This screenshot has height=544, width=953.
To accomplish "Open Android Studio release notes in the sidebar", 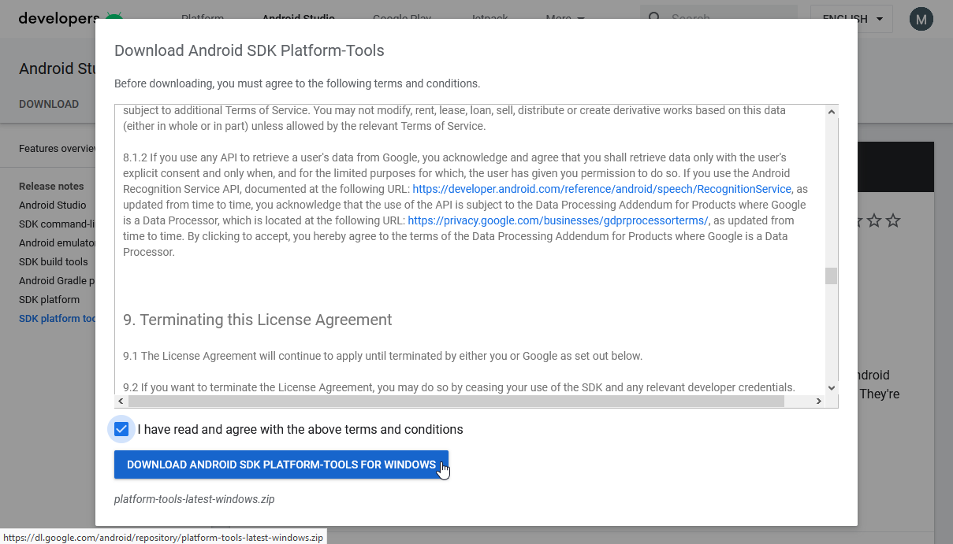I will coord(53,205).
